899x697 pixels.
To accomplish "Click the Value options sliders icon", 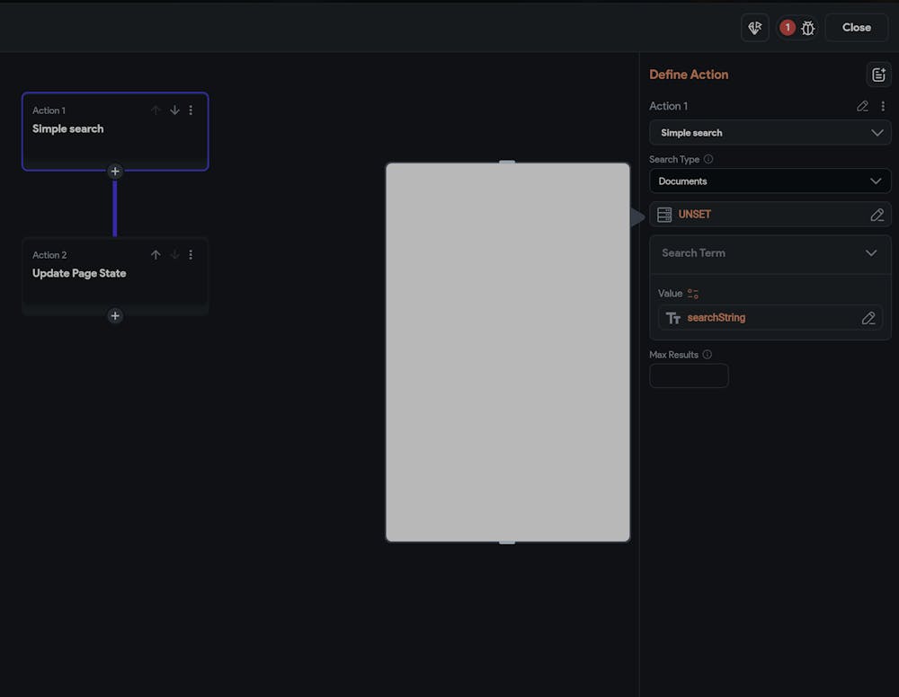I will [x=693, y=294].
